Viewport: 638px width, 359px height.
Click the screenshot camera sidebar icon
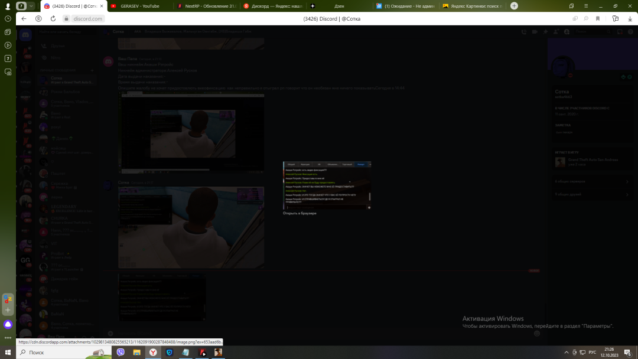coord(8,72)
